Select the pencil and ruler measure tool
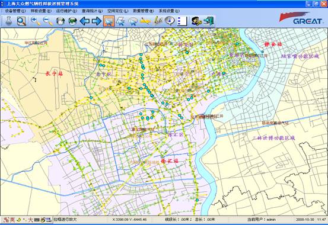Screen dimensions: 328x225 click(x=158, y=21)
